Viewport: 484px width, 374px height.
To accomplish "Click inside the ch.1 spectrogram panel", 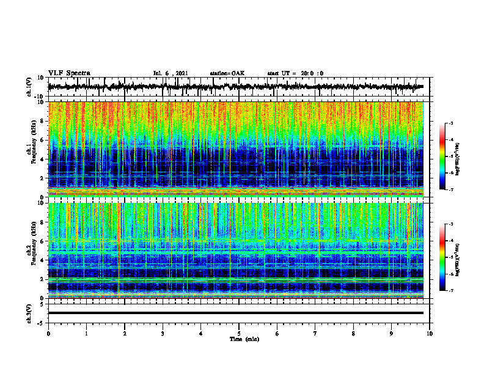I will tap(236, 149).
